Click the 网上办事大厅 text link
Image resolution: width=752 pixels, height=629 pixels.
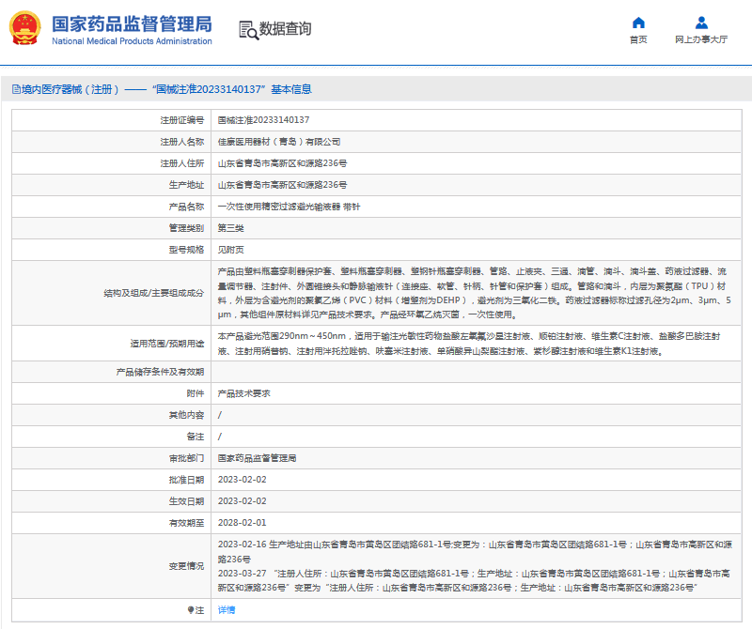coord(701,39)
